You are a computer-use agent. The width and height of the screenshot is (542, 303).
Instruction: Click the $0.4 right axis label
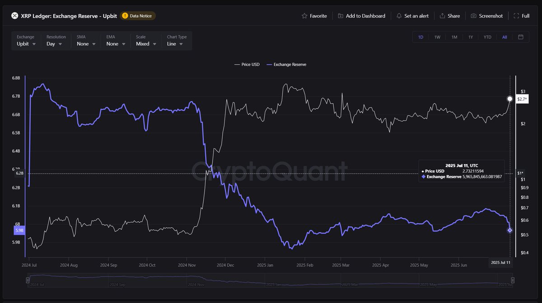[x=524, y=252]
